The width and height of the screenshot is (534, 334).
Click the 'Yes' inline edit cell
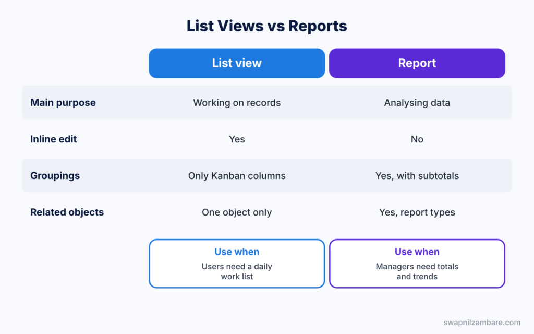point(237,139)
